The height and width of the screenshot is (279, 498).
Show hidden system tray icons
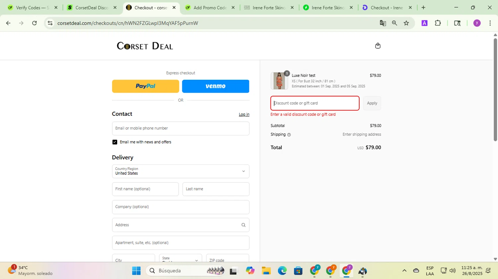click(404, 271)
